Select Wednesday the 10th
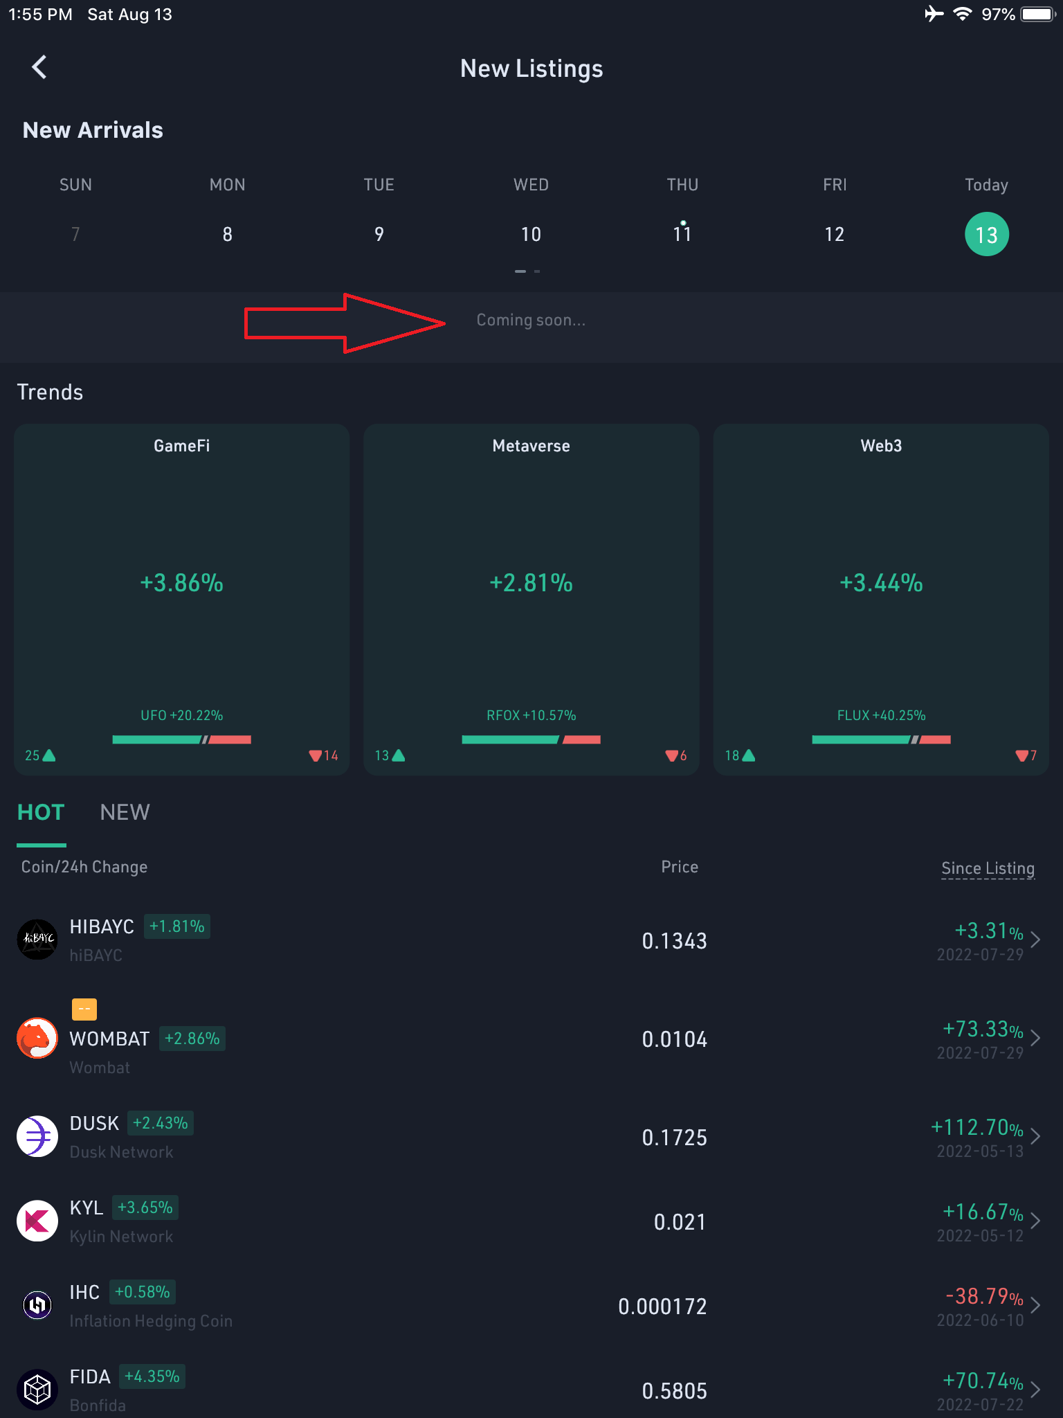Image resolution: width=1063 pixels, height=1418 pixels. coord(531,234)
